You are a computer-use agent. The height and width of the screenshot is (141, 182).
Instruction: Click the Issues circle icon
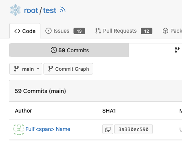(x=48, y=31)
